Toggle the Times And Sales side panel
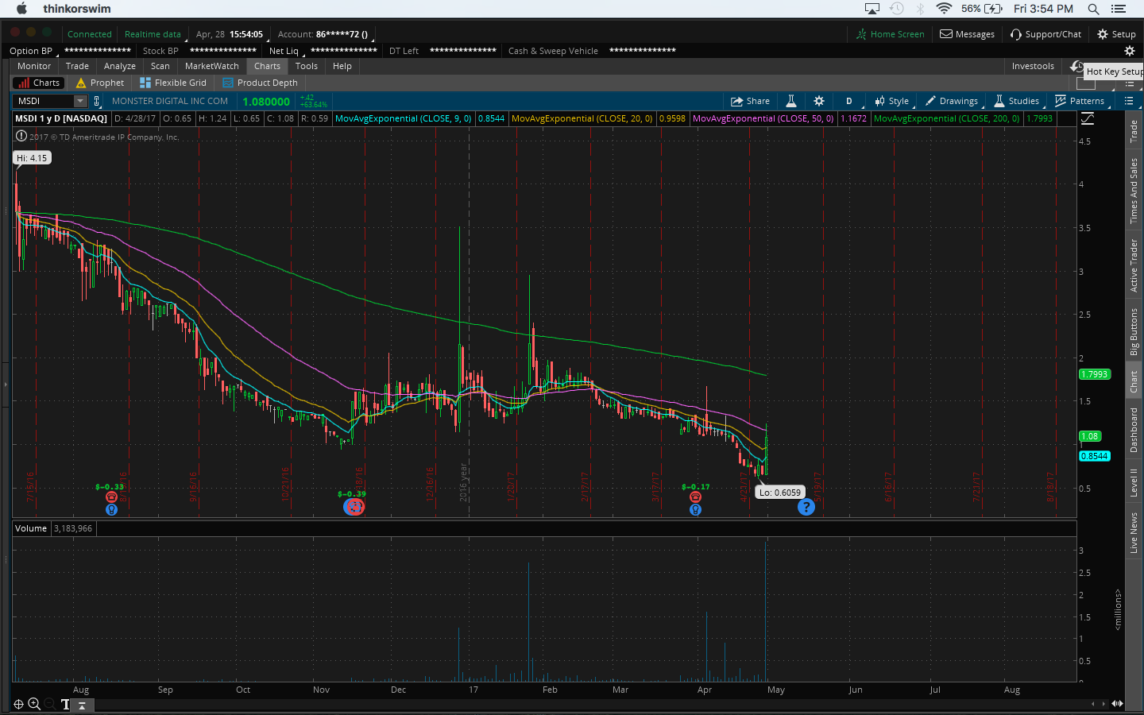The height and width of the screenshot is (715, 1144). pos(1134,191)
